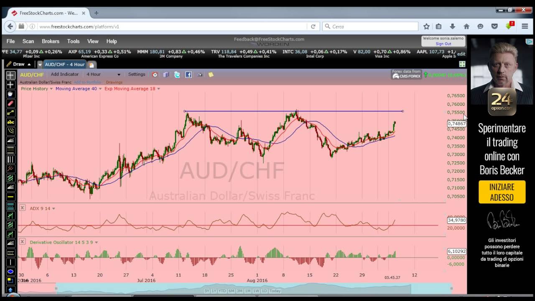Viewport: 535px width, 301px height.
Task: Click the blue up arrow tool
Action: (10, 290)
